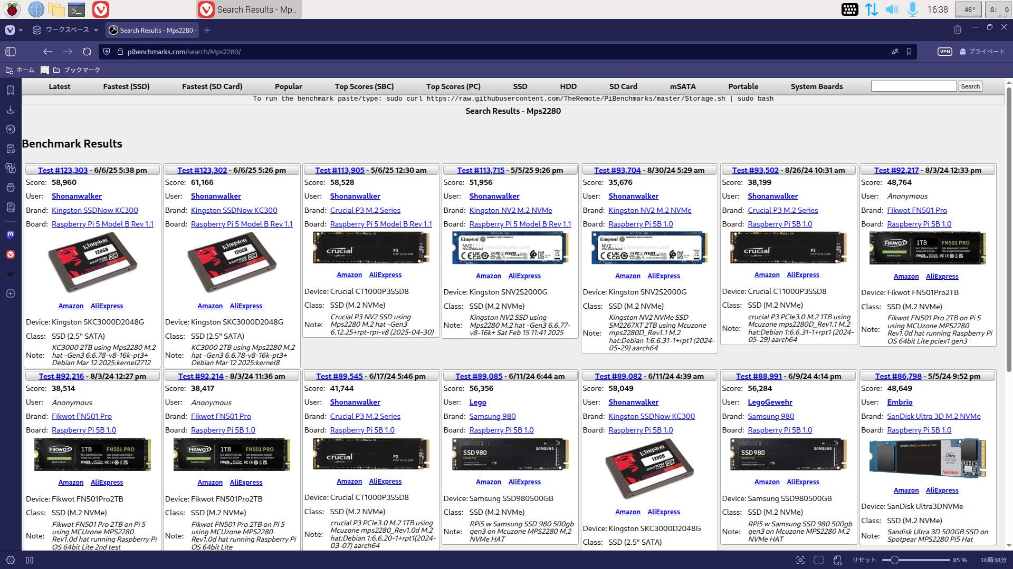1013x569 pixels.
Task: Open the Popular menu item
Action: (x=288, y=86)
